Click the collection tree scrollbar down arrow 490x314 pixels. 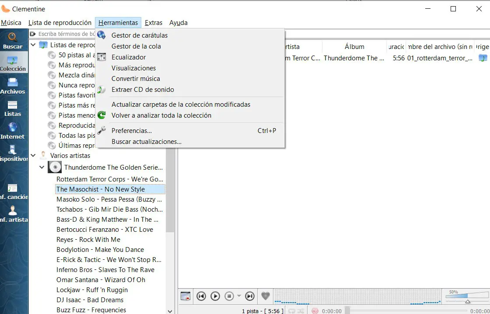170,311
